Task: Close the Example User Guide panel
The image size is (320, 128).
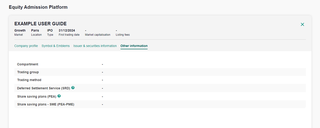Action: [303, 24]
